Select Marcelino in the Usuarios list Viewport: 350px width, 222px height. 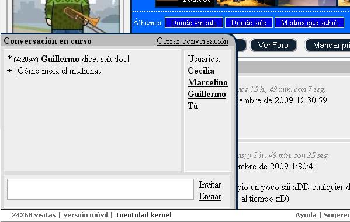[207, 82]
